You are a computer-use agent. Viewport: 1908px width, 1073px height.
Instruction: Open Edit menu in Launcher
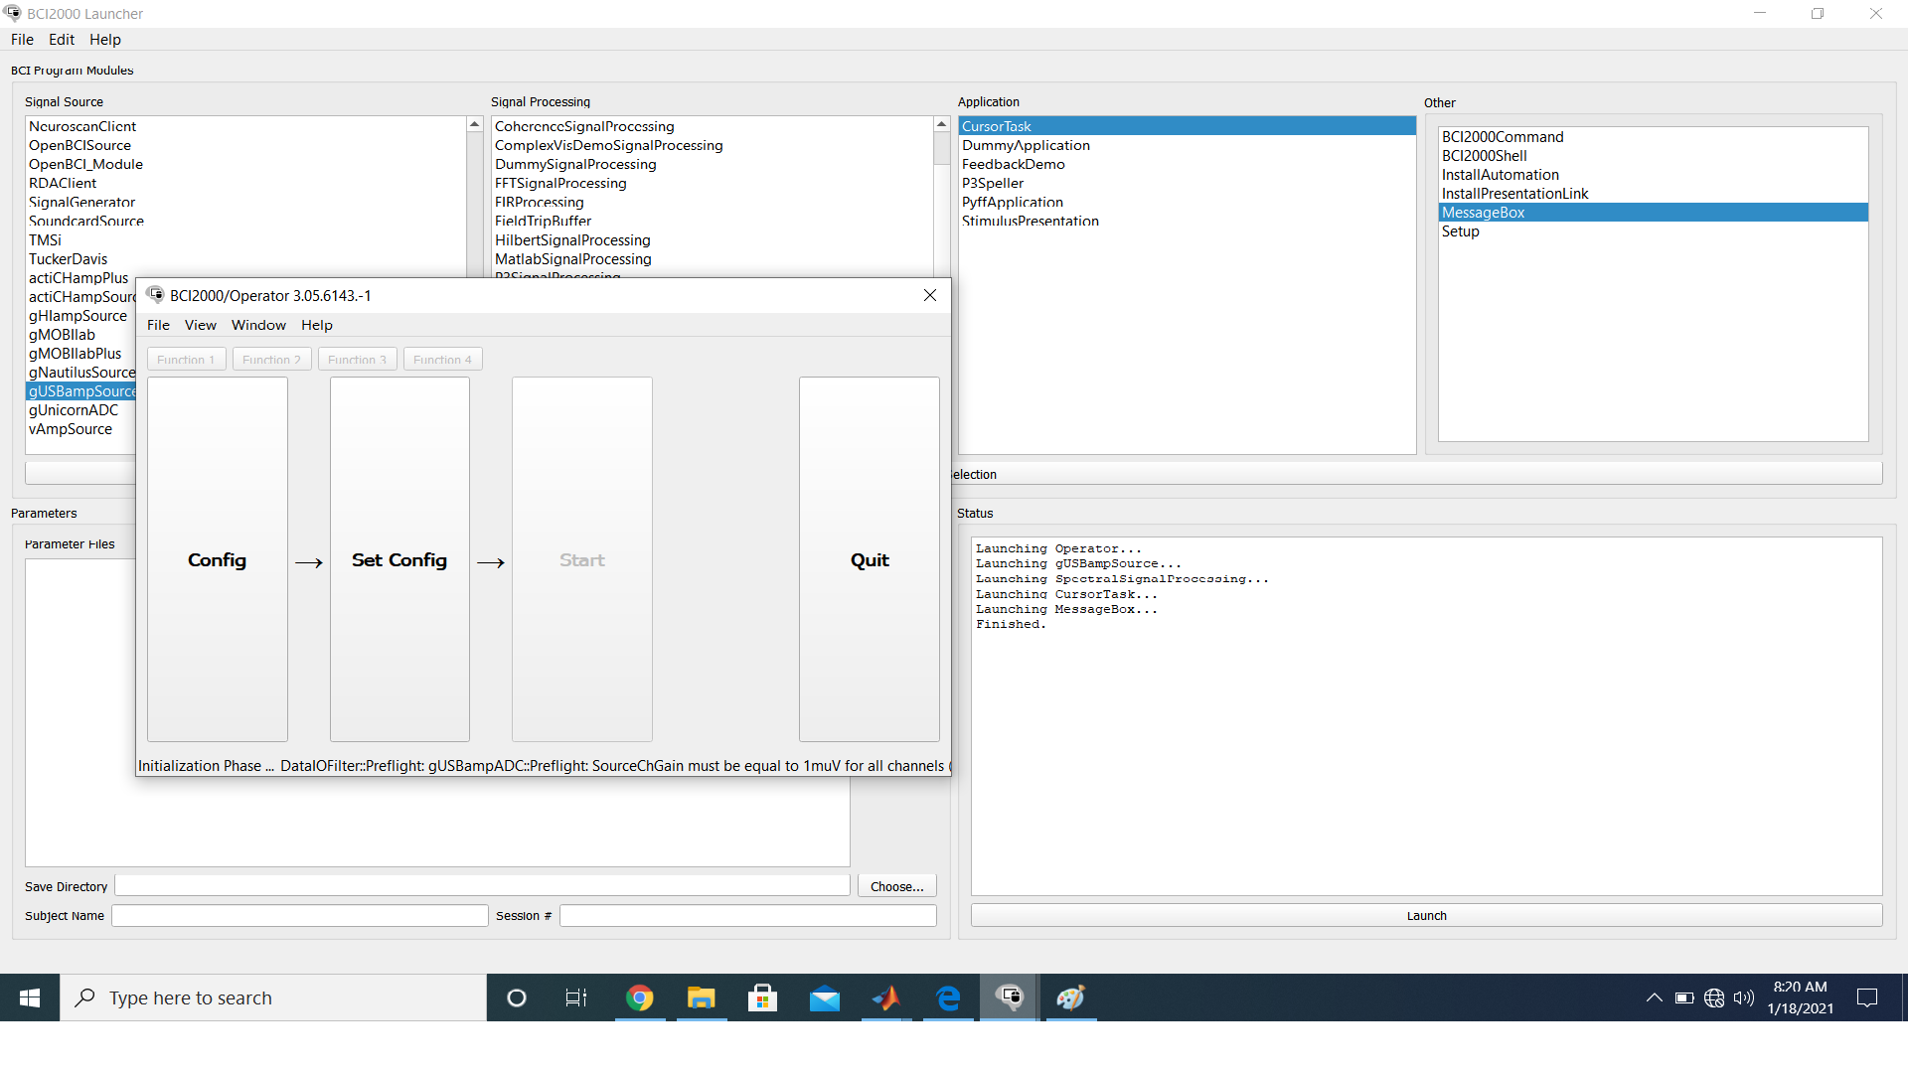62,40
